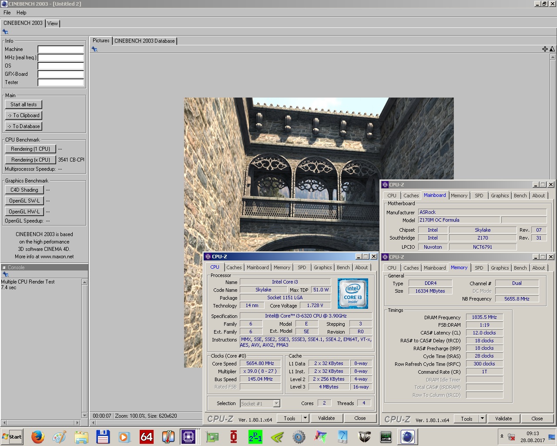This screenshot has height=446, width=557.
Task: Select the Pictures tab
Action: tap(101, 41)
